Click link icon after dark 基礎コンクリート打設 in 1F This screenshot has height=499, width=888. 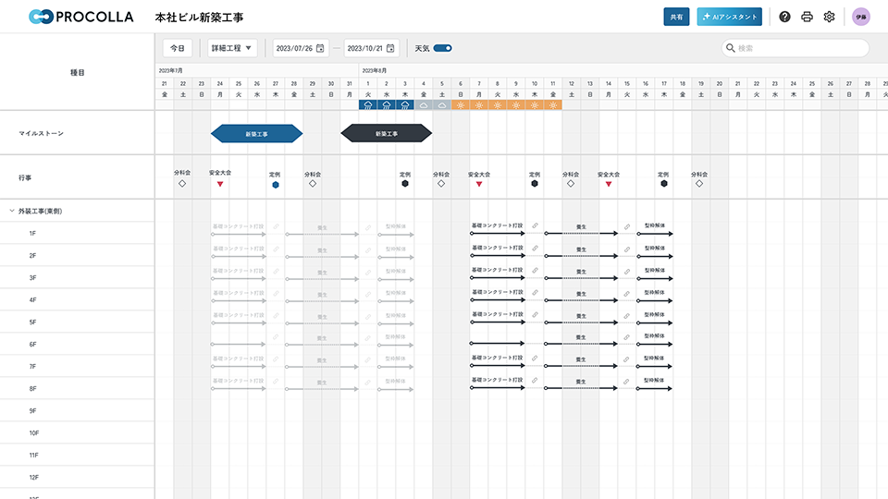pyautogui.click(x=535, y=225)
